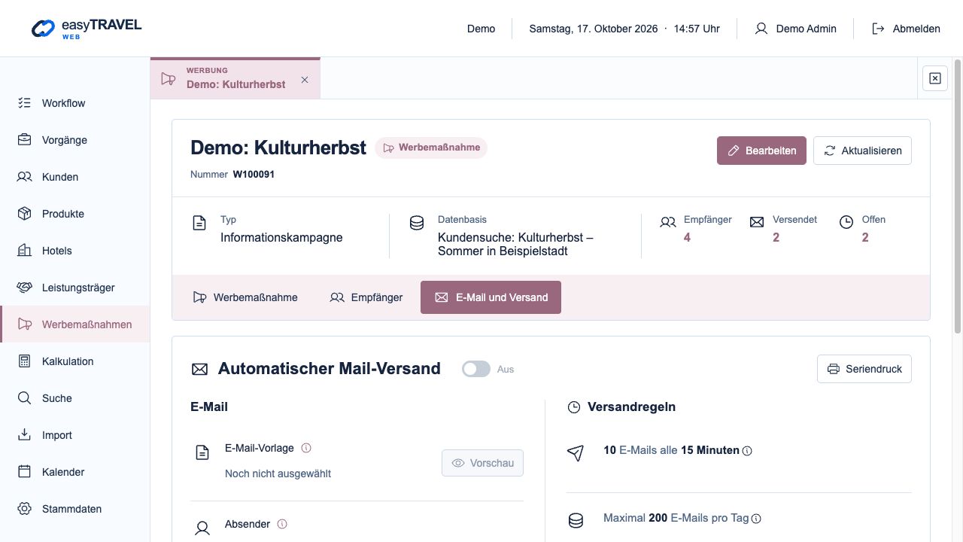This screenshot has height=542, width=963.
Task: Click the Kalender calendar icon
Action: [25, 472]
